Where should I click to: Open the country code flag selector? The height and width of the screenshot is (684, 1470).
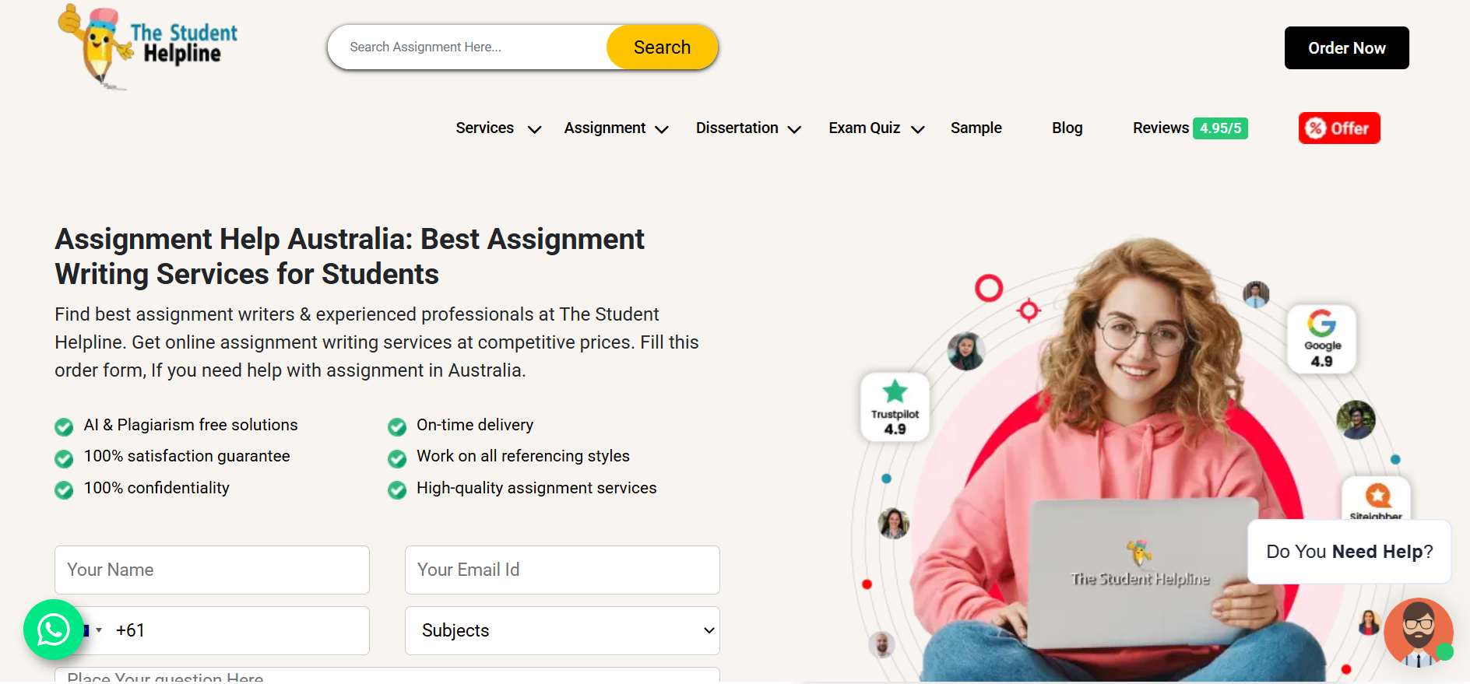[93, 630]
